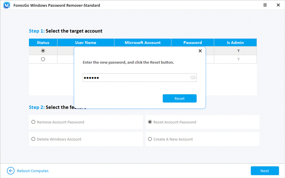Select the first account radio button

tap(43, 51)
